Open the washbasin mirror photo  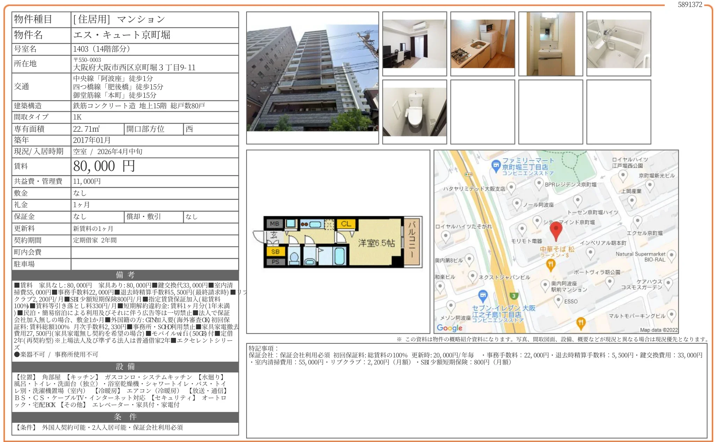point(550,44)
